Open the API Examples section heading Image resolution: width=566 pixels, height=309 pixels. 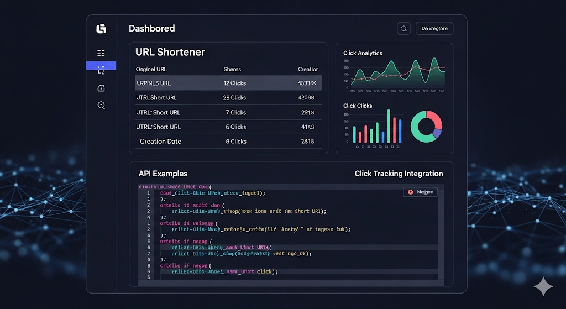163,174
